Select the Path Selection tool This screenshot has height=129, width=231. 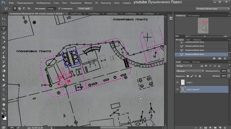tap(4, 95)
